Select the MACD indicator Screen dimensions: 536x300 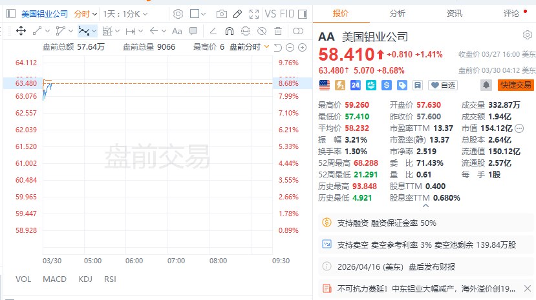click(x=54, y=279)
